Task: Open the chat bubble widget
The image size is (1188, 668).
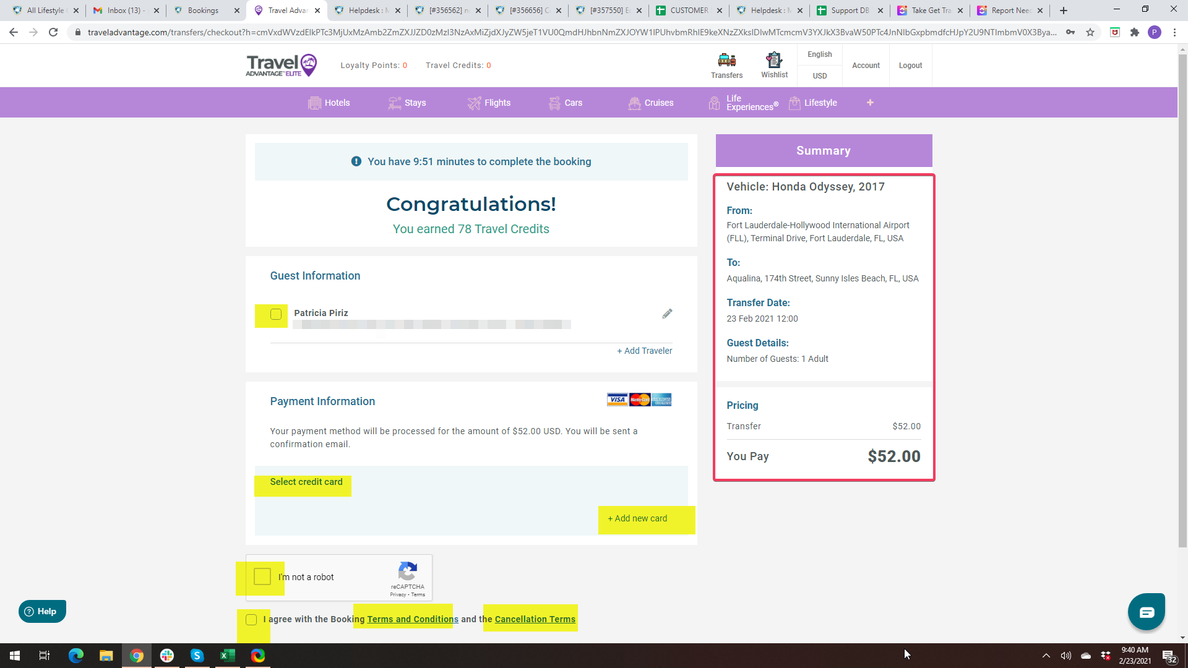Action: pyautogui.click(x=1146, y=612)
